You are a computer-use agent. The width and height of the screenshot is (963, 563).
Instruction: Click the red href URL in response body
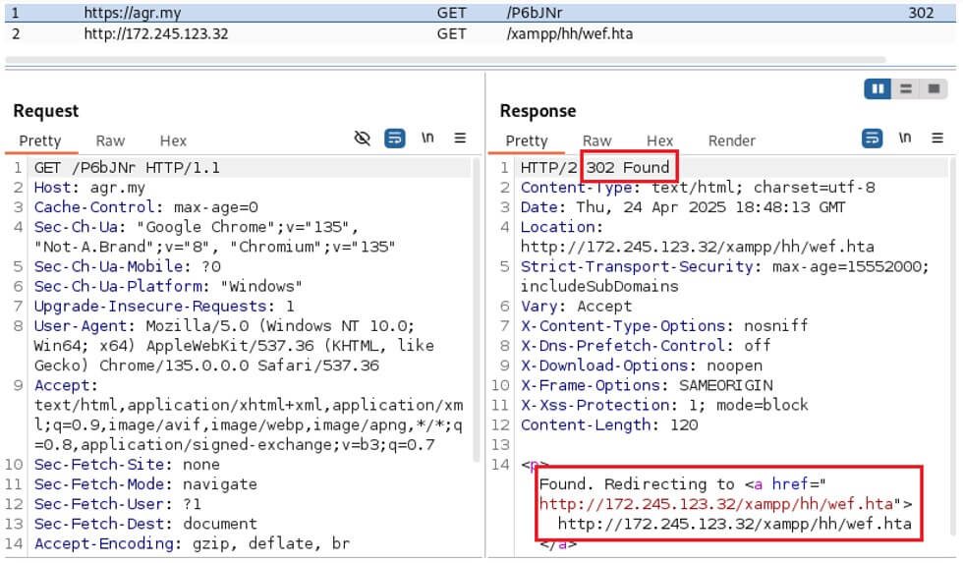[x=716, y=504]
